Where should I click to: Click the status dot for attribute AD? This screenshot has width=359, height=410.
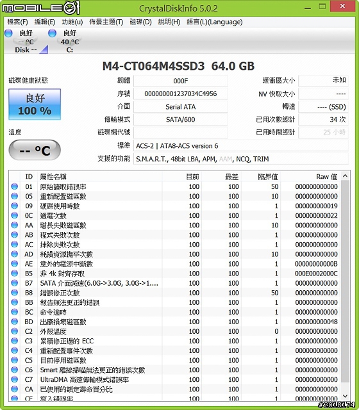click(x=15, y=254)
